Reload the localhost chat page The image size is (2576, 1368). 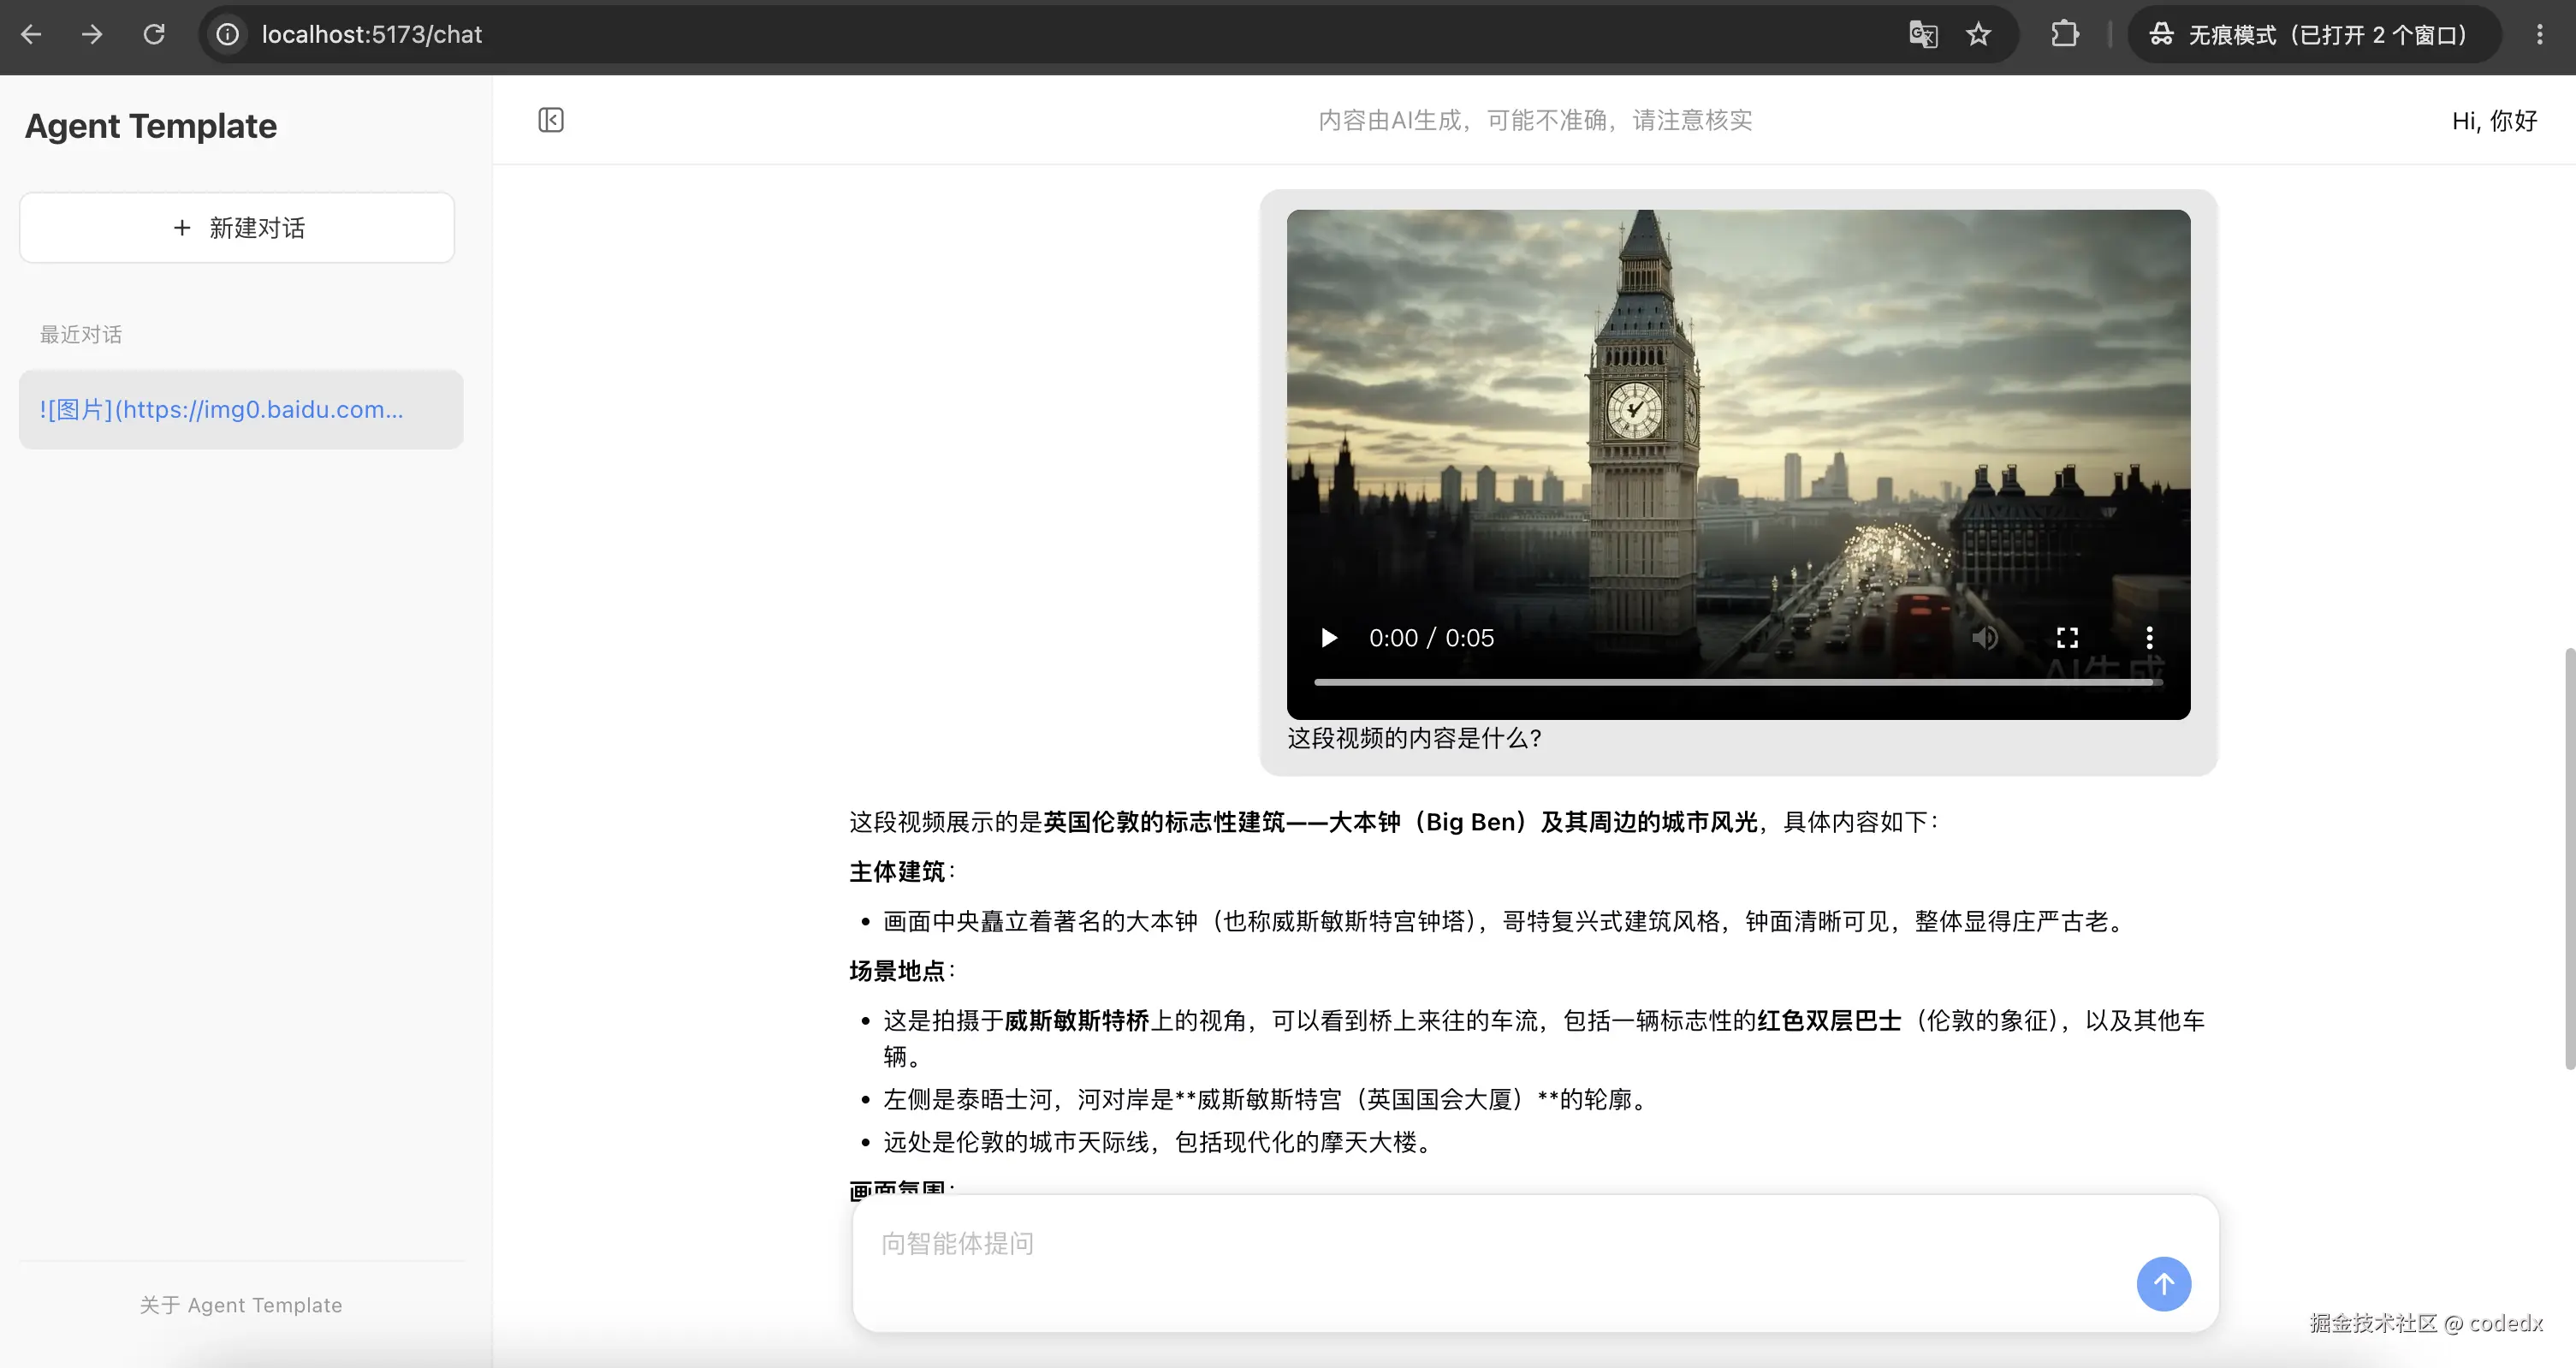click(x=154, y=35)
